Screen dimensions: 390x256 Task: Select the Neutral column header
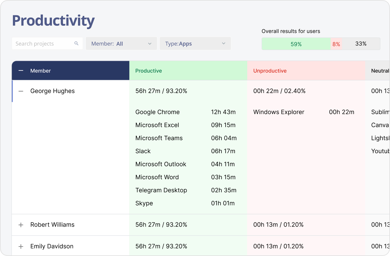(x=380, y=71)
